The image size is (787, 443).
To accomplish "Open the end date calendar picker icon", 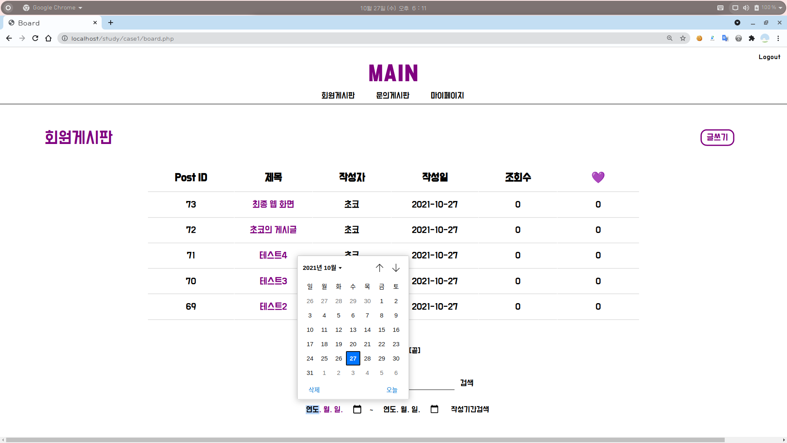I will click(434, 409).
